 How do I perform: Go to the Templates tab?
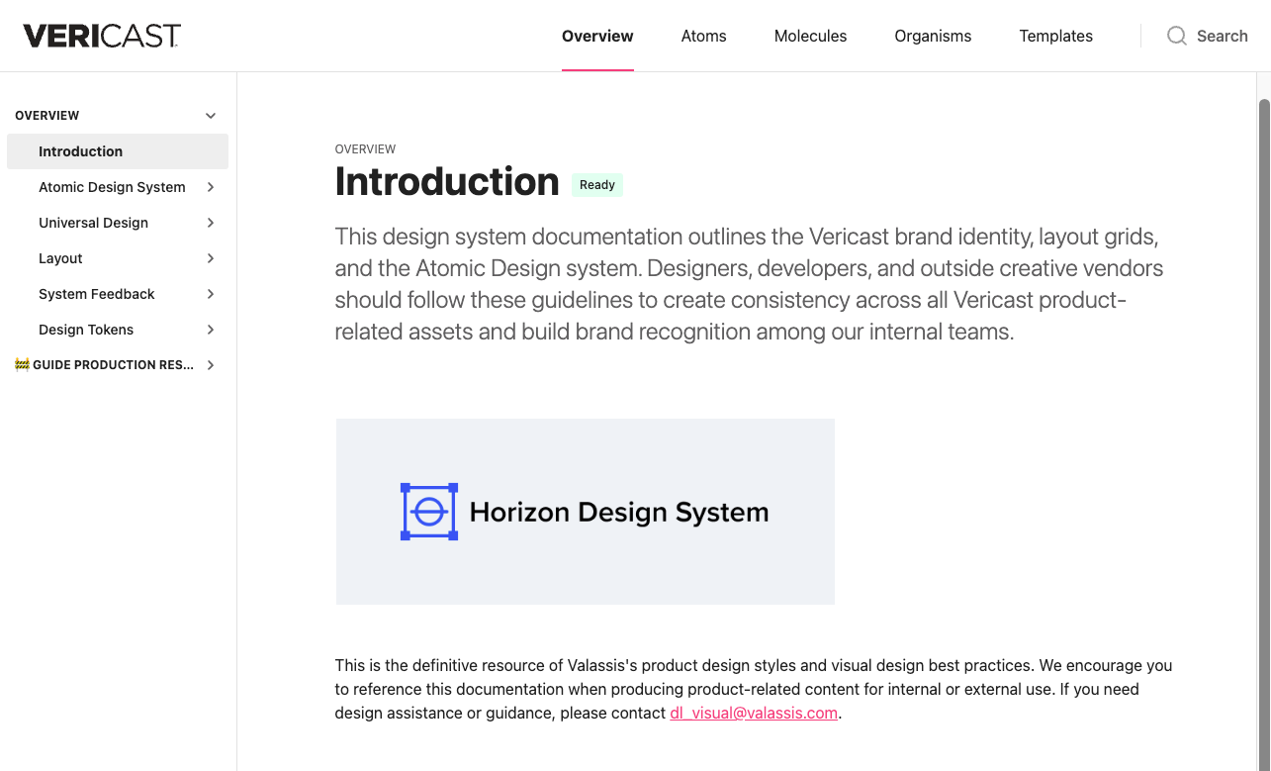1056,36
